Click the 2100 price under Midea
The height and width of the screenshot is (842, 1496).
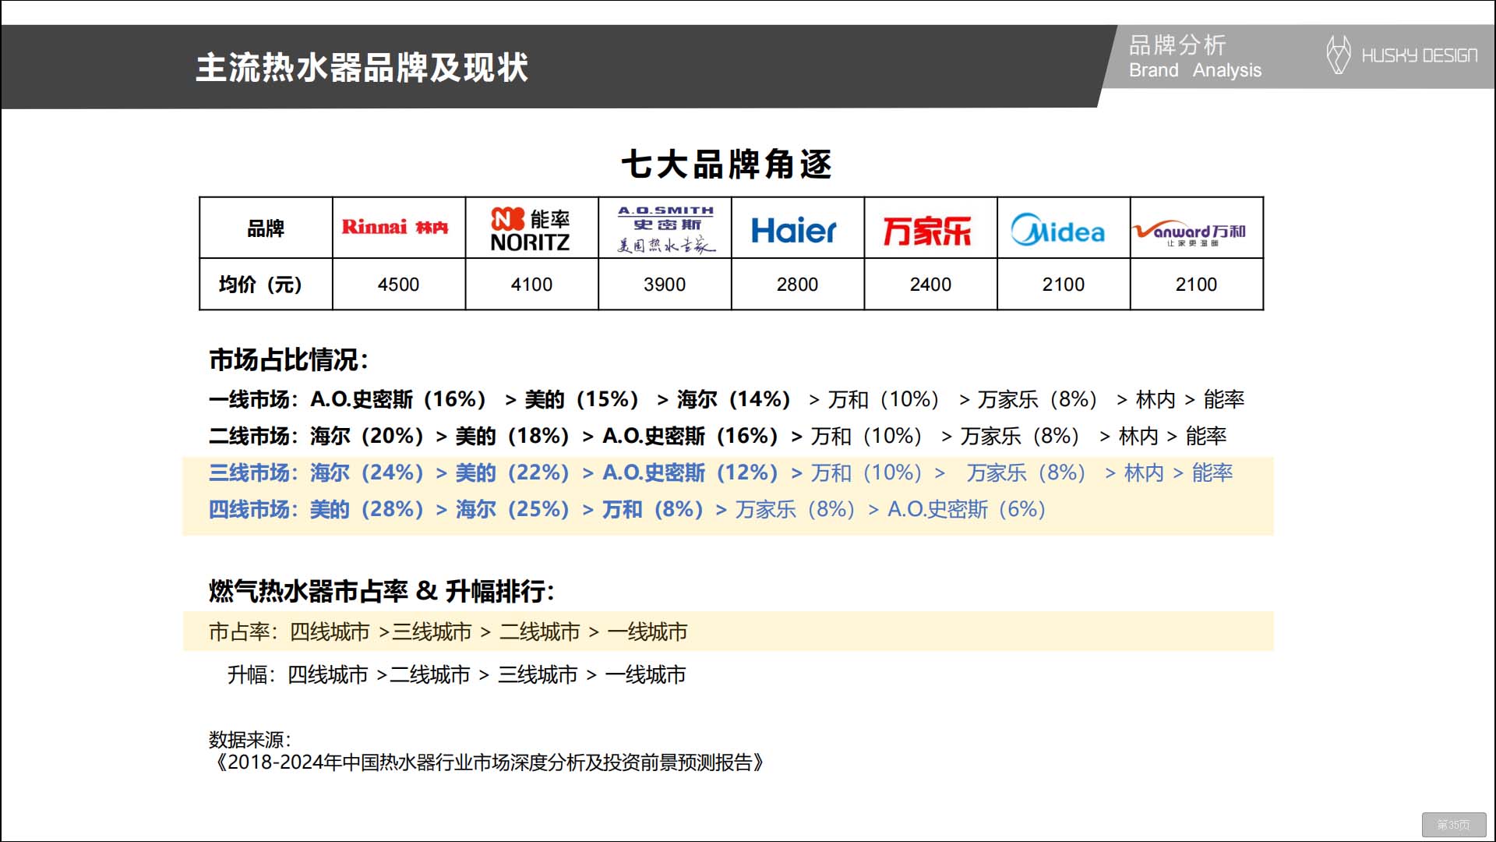click(x=1064, y=285)
